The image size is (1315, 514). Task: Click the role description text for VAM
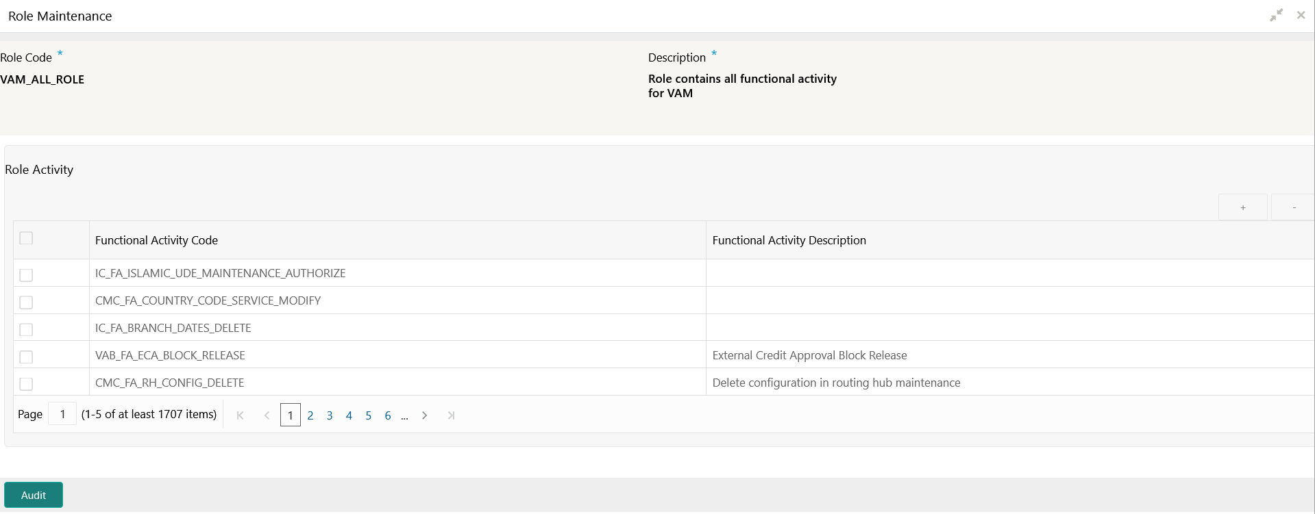click(742, 86)
